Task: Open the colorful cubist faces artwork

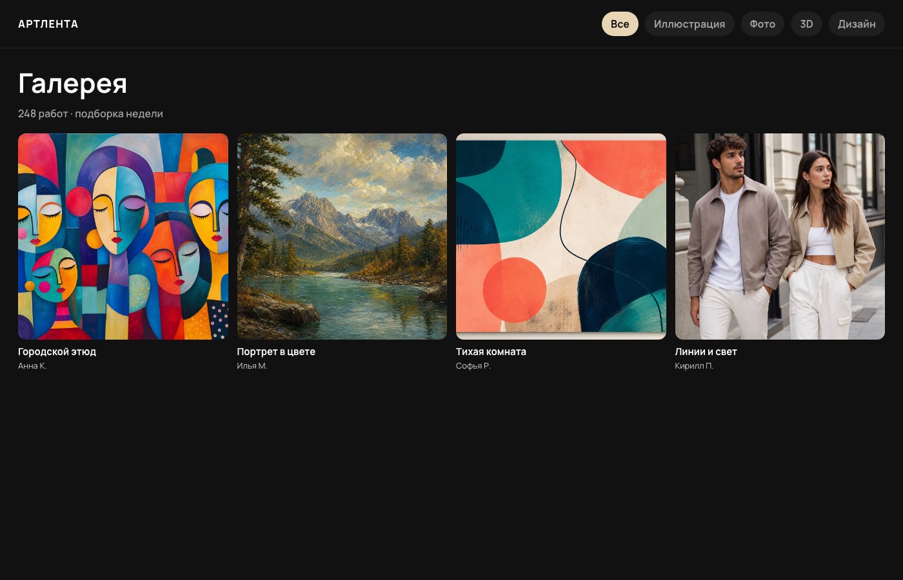Action: [x=123, y=237]
